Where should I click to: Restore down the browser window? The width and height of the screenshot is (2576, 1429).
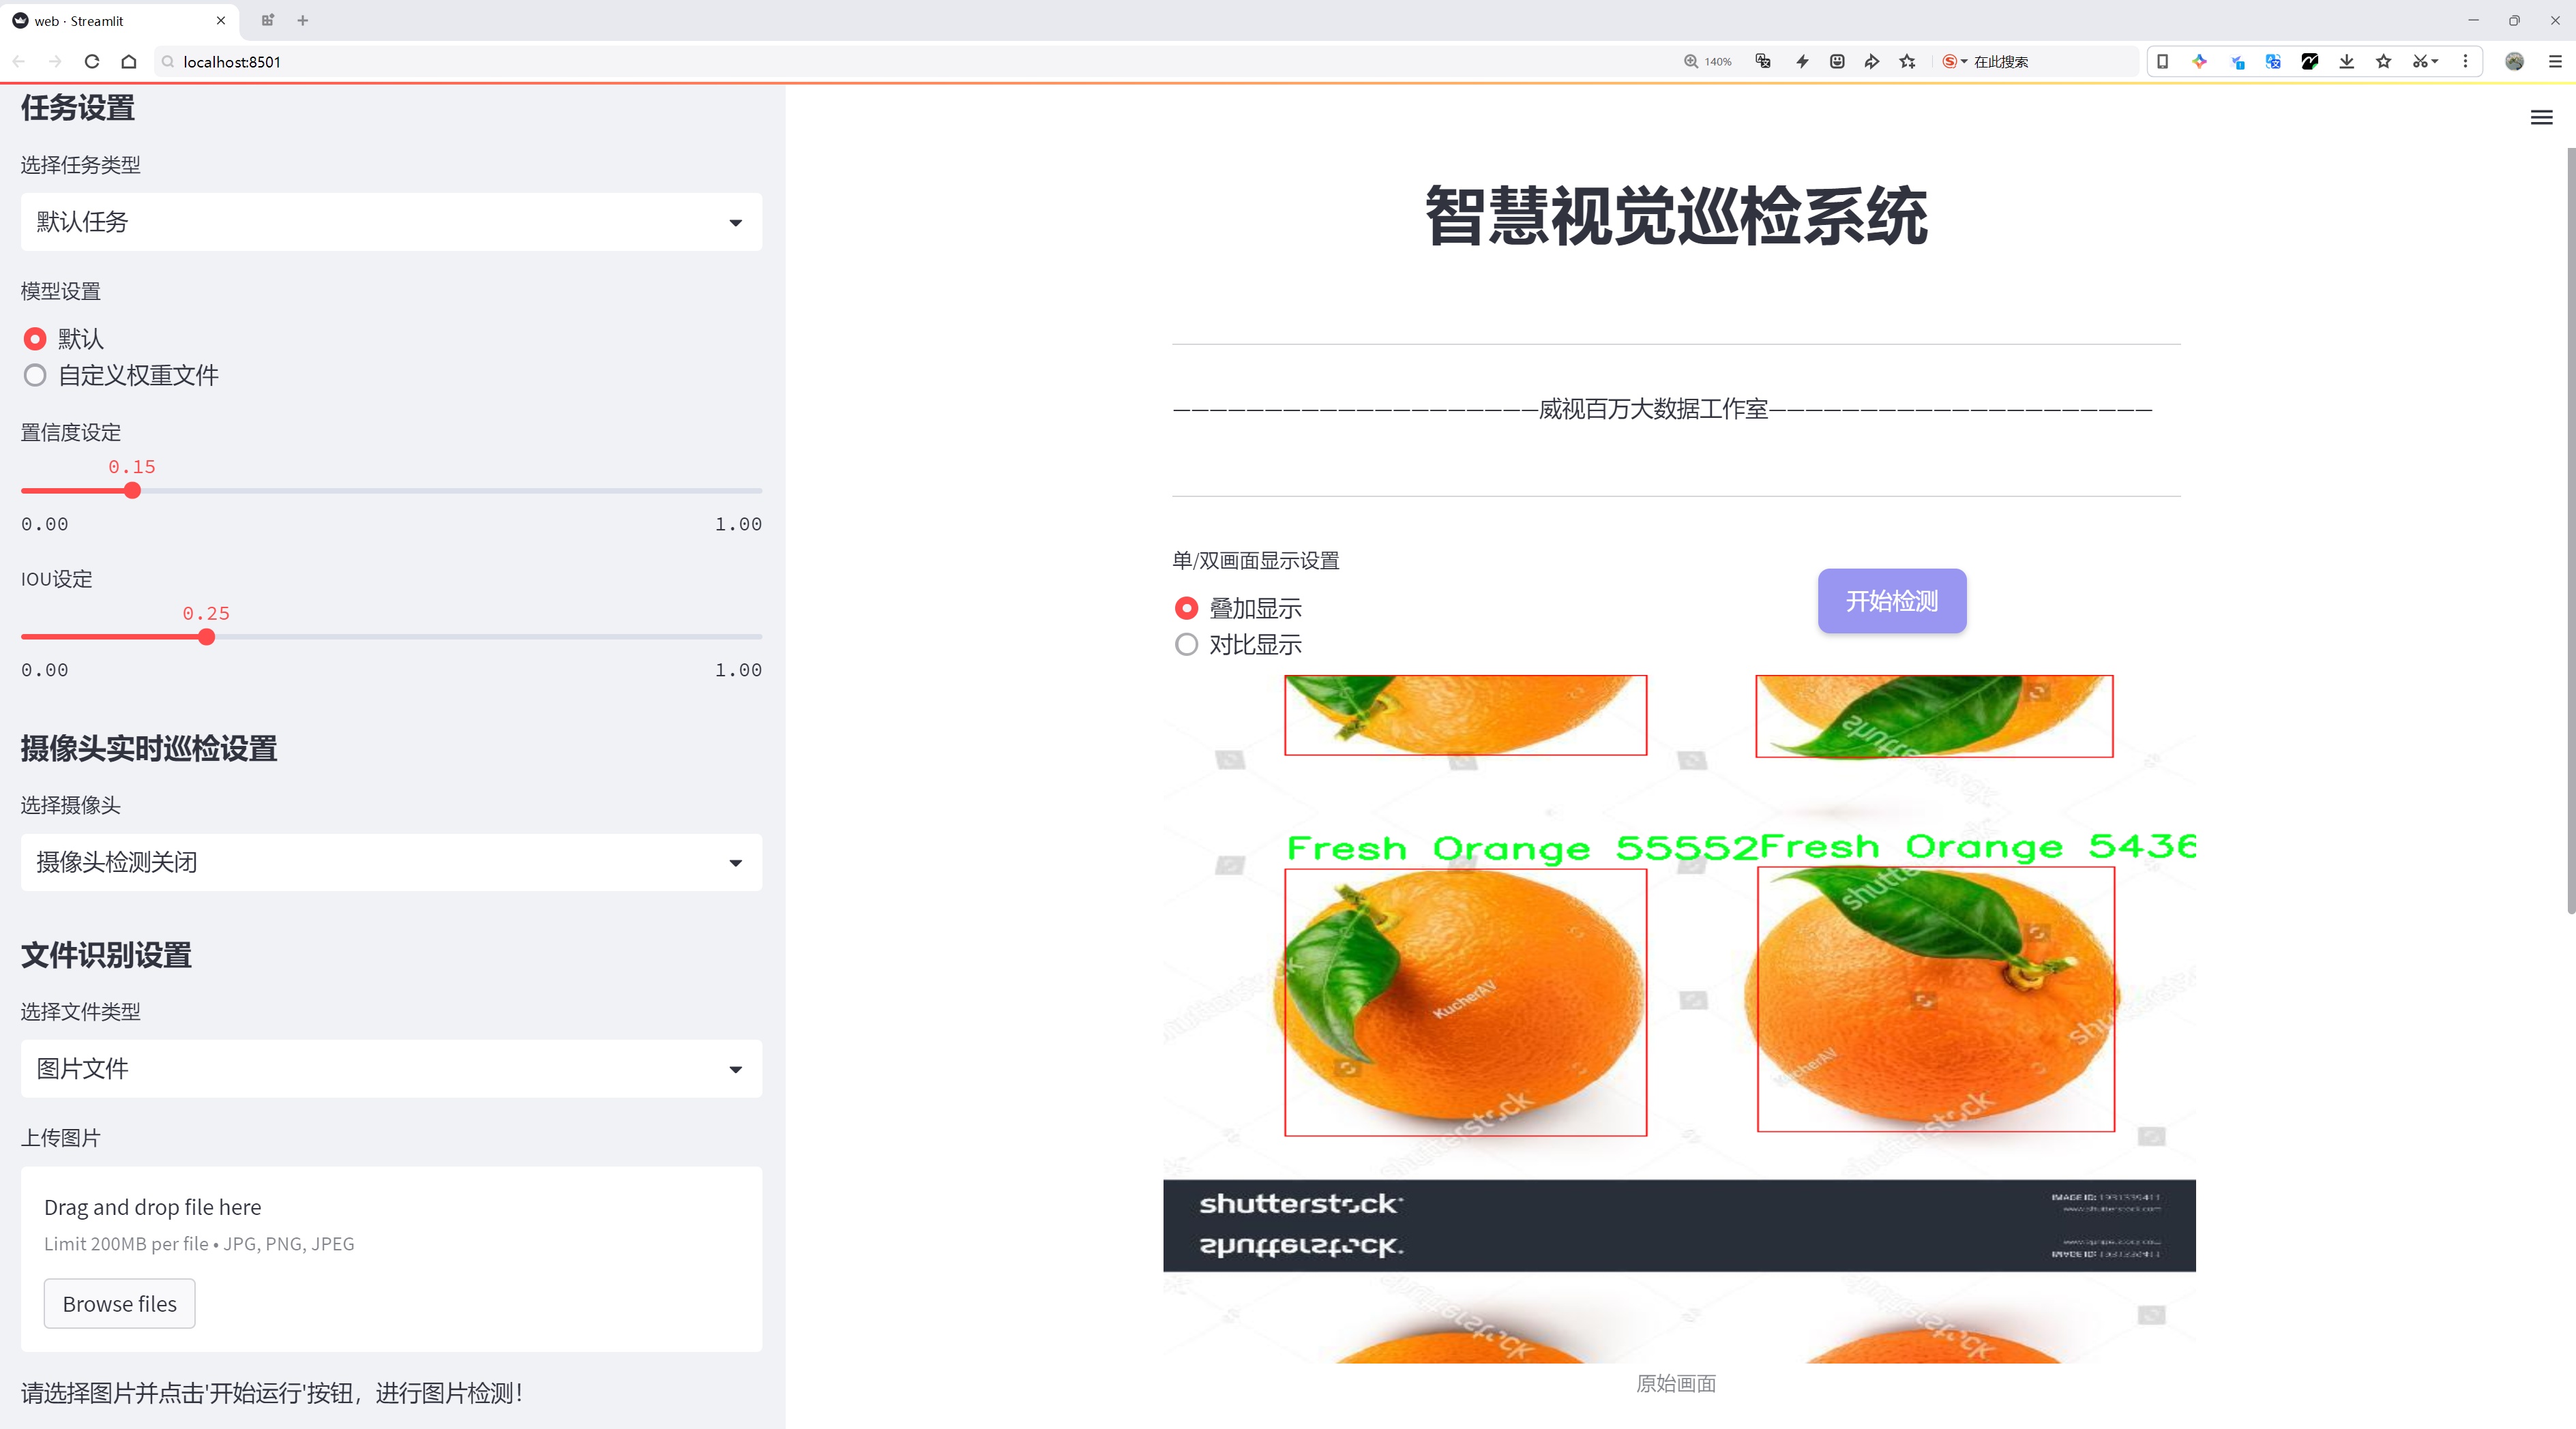pos(2514,20)
